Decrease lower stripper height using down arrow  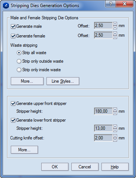(115, 130)
